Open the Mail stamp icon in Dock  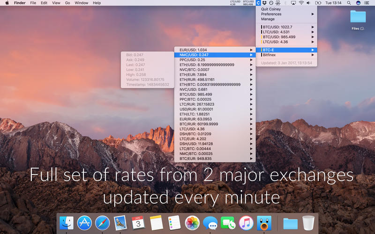tap(120, 223)
